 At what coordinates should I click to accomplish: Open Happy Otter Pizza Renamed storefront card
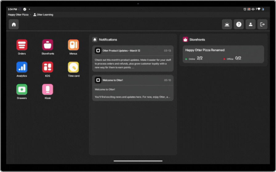coord(223,54)
